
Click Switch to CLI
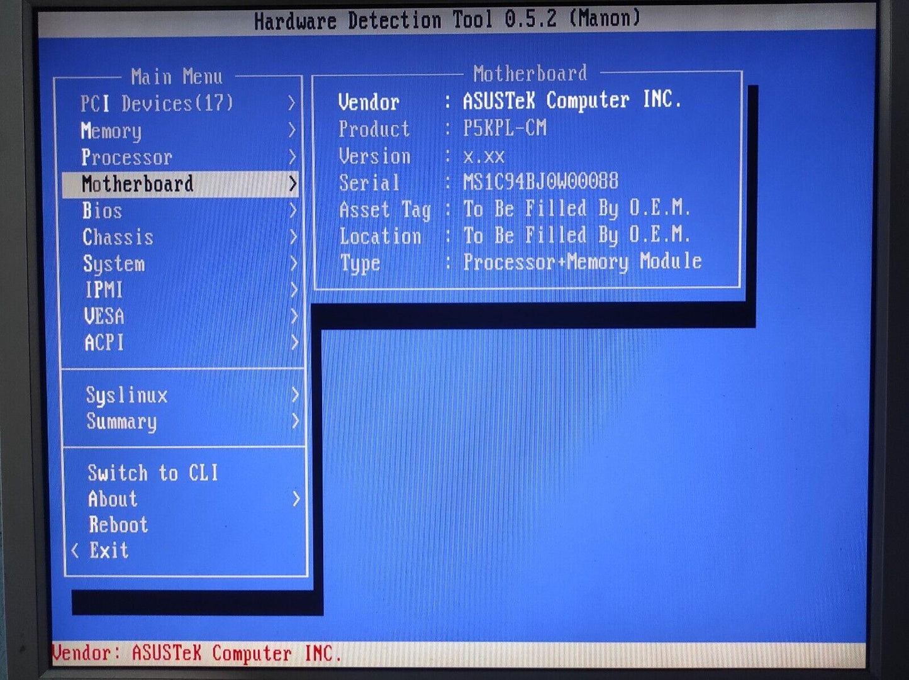[153, 473]
